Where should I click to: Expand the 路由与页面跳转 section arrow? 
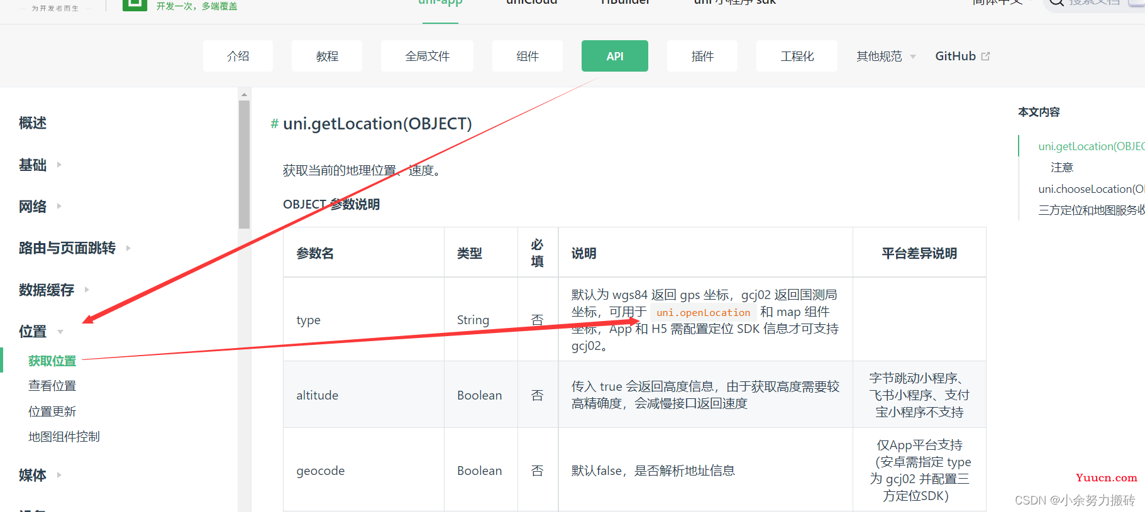click(x=128, y=248)
